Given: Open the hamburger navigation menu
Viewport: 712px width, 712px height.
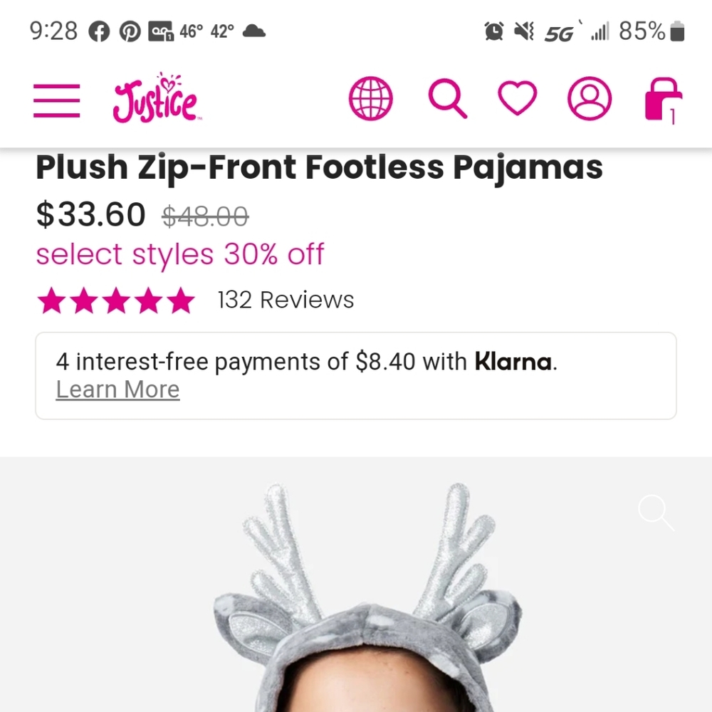Looking at the screenshot, I should (56, 100).
